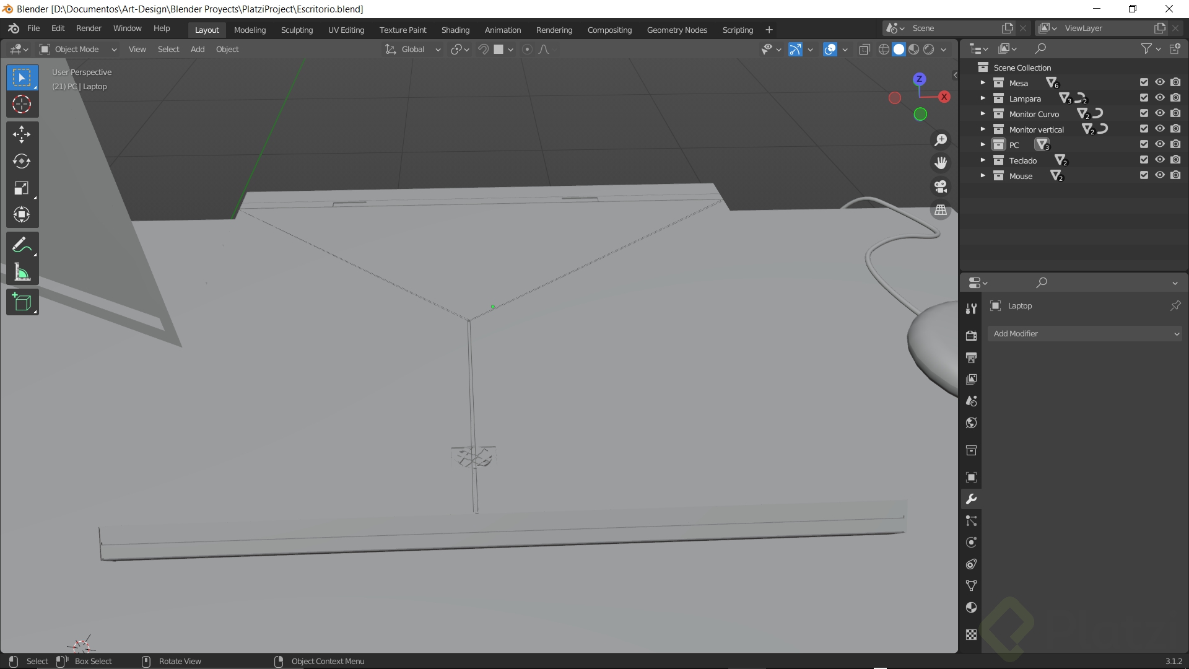Select the Cursor tool in the toolbar
1189x669 pixels.
tap(22, 104)
